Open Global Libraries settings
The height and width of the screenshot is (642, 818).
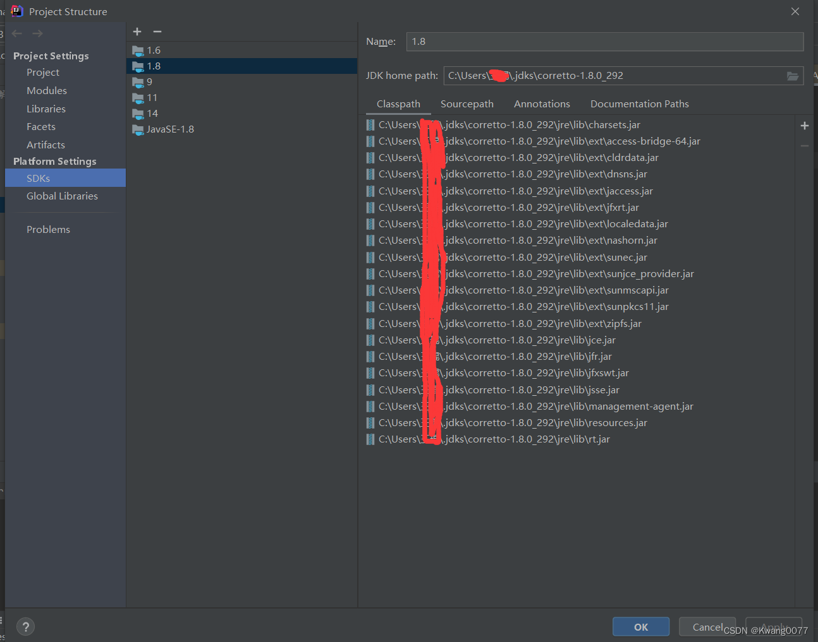[x=62, y=196]
